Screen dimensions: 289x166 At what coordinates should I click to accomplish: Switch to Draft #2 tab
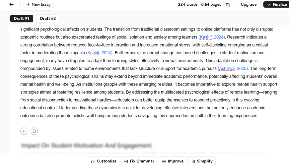[x=48, y=18]
